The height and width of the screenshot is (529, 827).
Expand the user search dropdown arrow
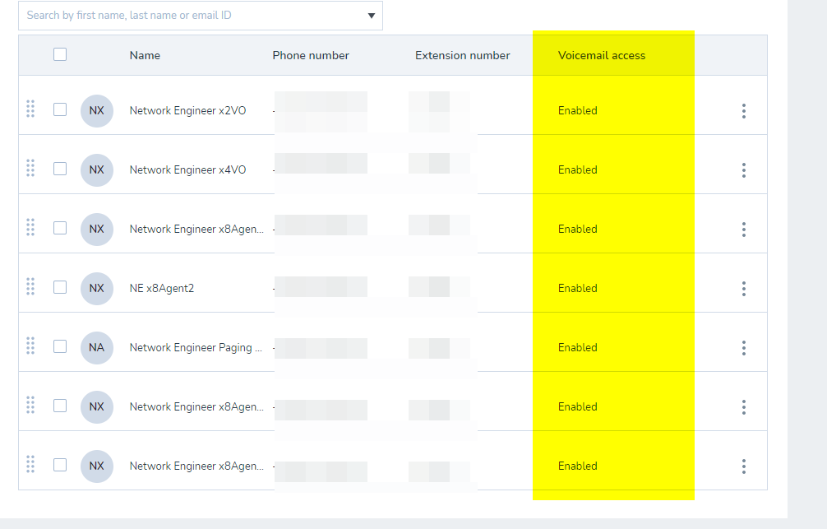[371, 16]
